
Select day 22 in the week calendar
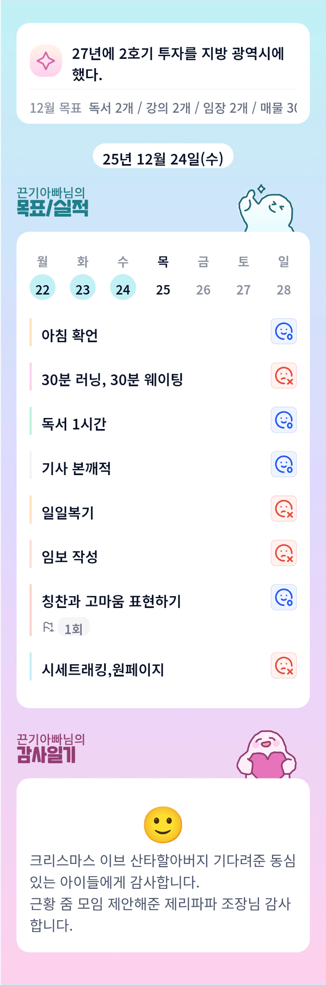click(x=43, y=289)
